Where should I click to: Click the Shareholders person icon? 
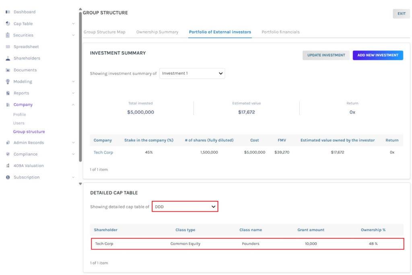pos(8,59)
